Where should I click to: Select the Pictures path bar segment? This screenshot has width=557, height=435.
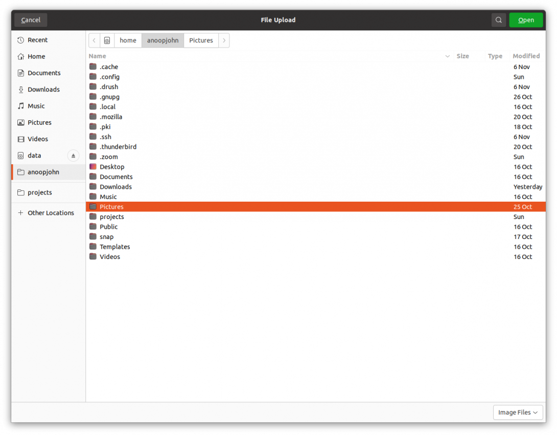[201, 40]
